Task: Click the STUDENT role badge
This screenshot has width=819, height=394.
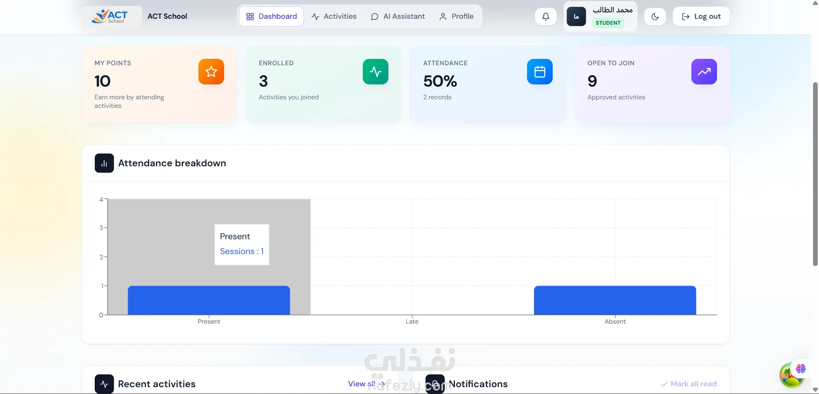Action: [608, 23]
